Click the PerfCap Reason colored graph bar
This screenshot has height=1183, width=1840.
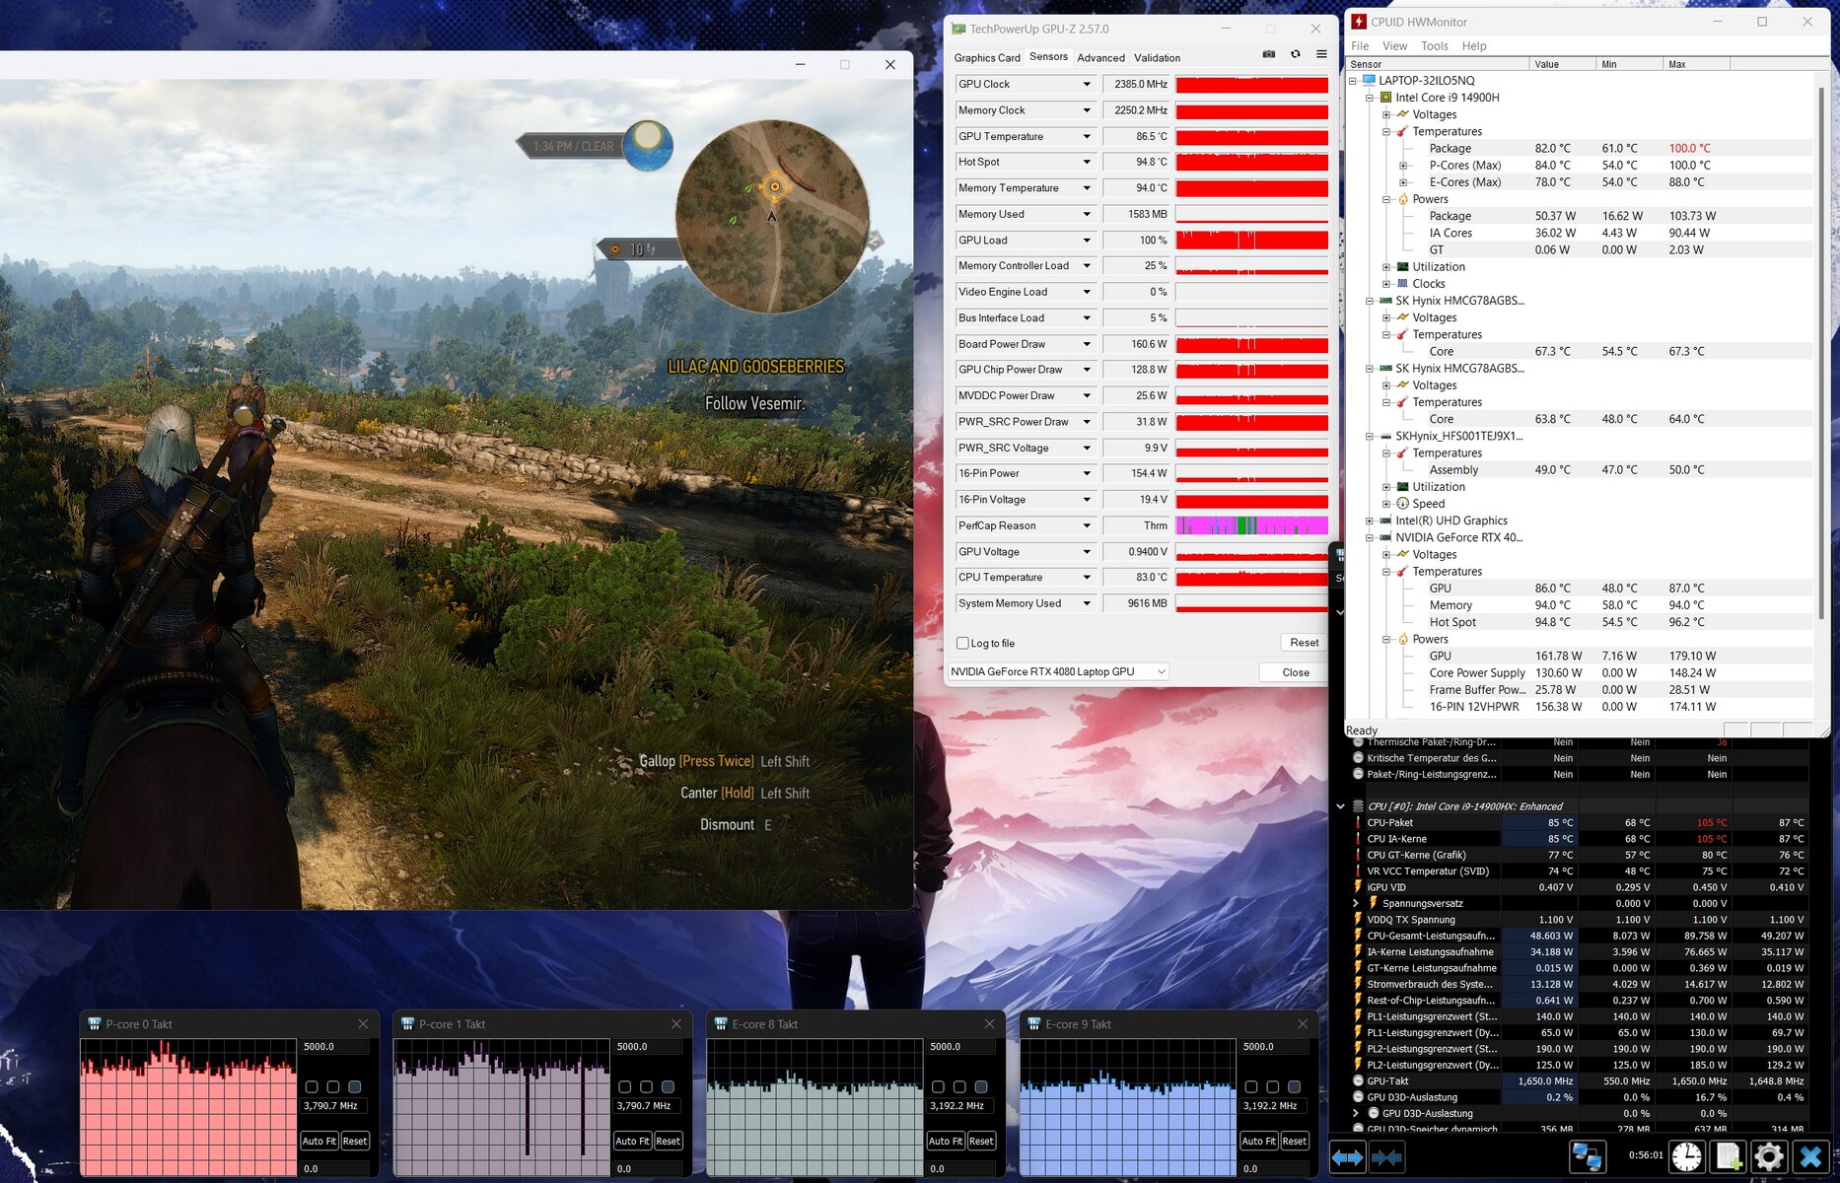[1251, 525]
